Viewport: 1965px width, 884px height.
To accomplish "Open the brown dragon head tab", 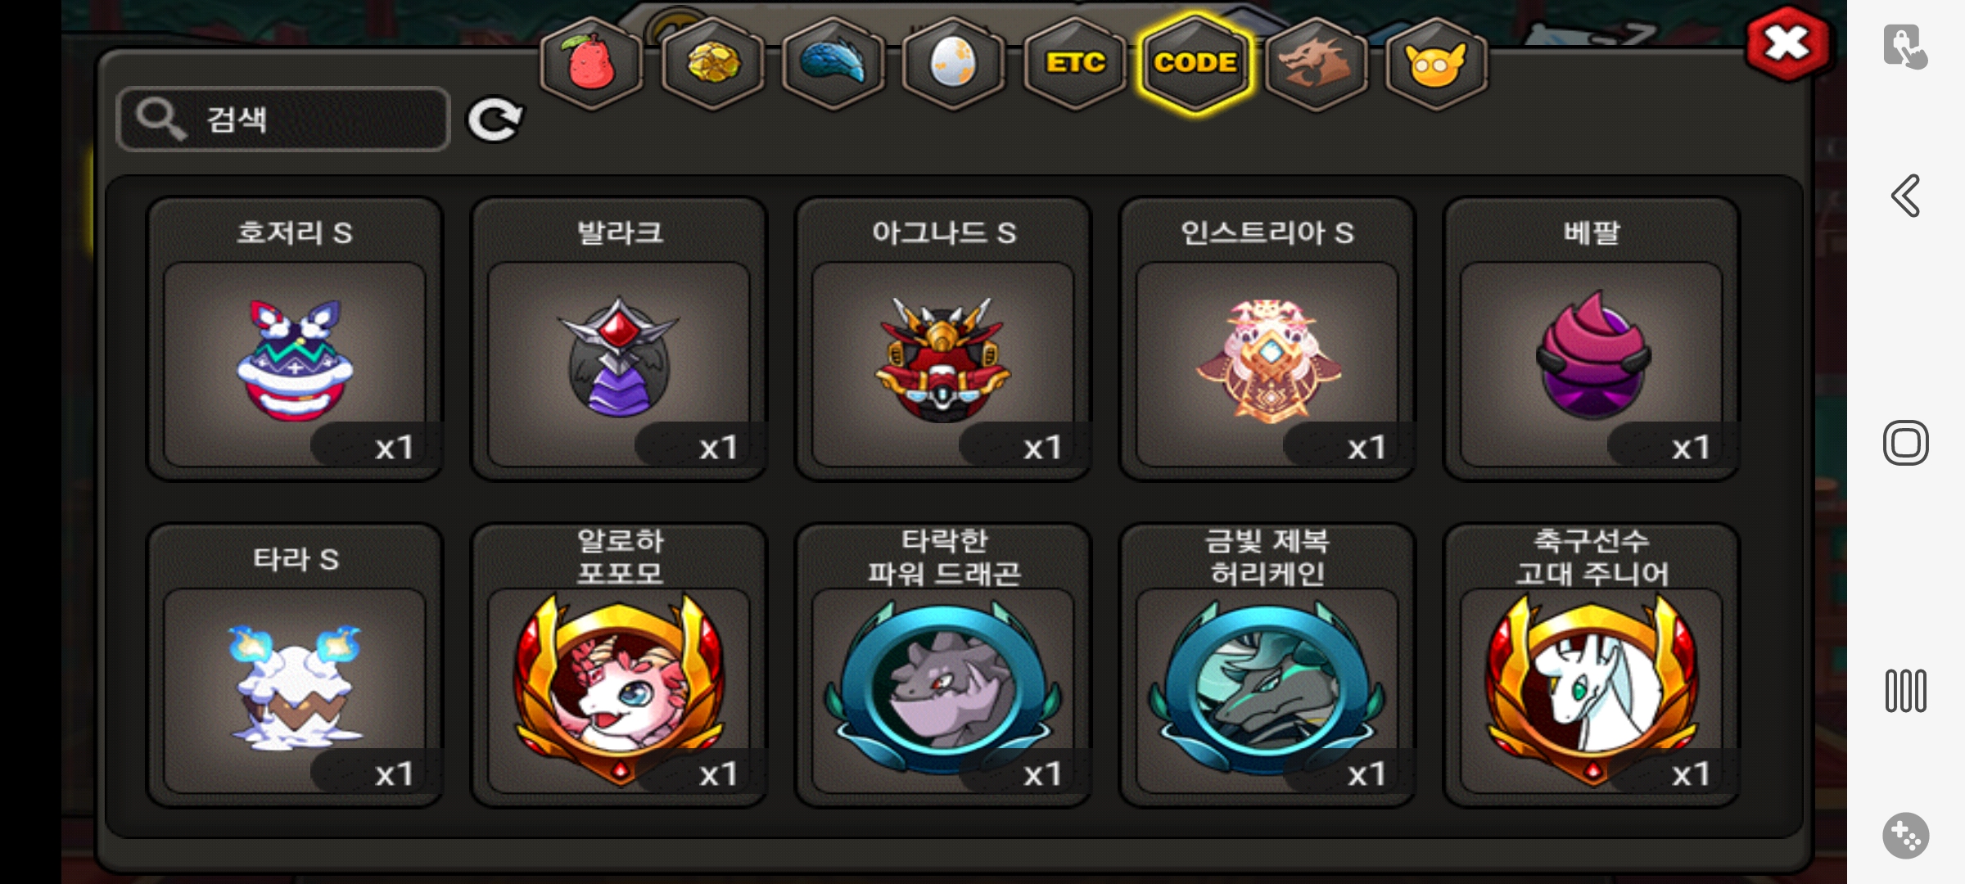I will click(1316, 63).
